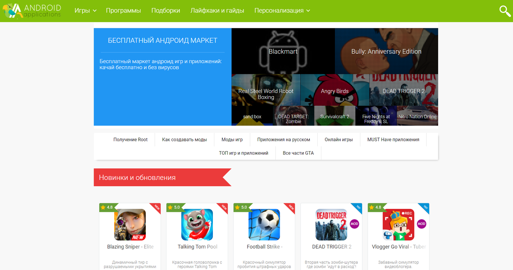
Task: Click Talking Tom Pool title text
Action: (198, 247)
